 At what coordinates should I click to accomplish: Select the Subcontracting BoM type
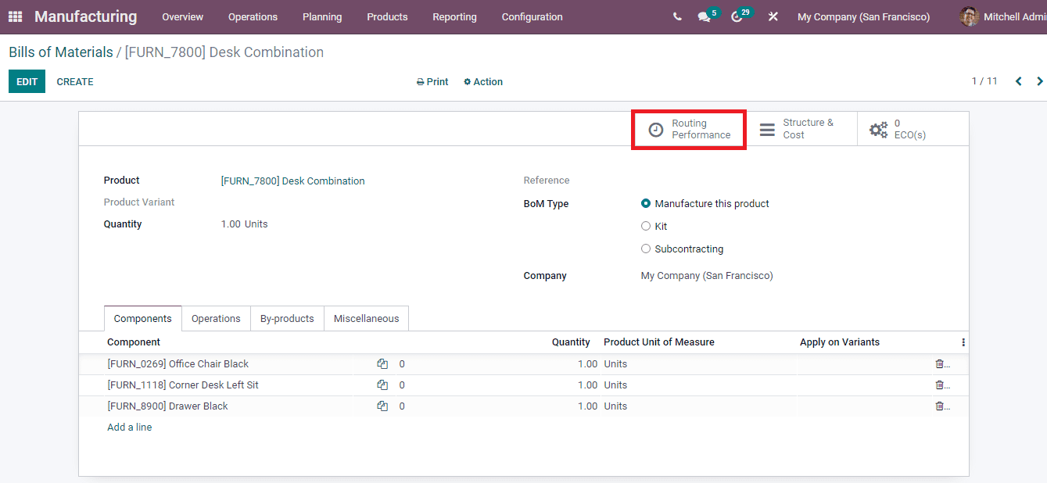tap(646, 249)
